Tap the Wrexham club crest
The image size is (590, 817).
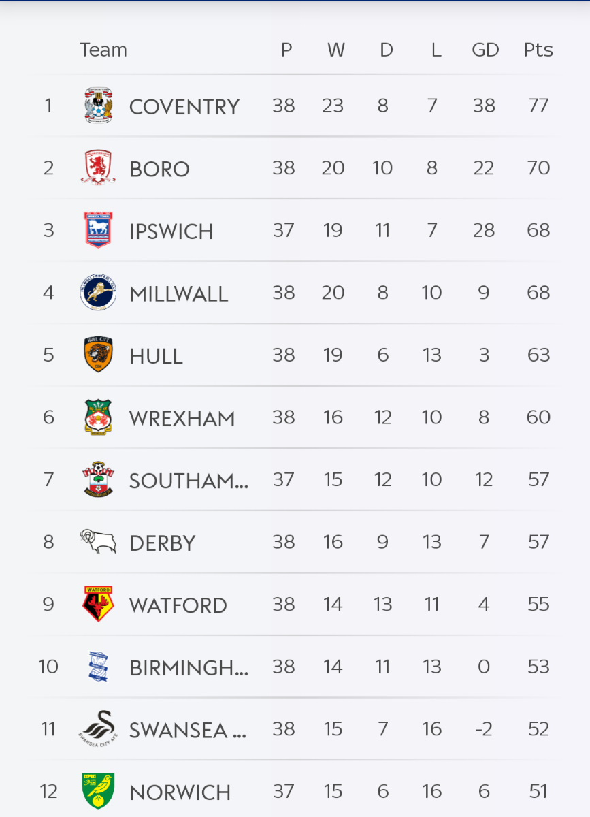[98, 417]
